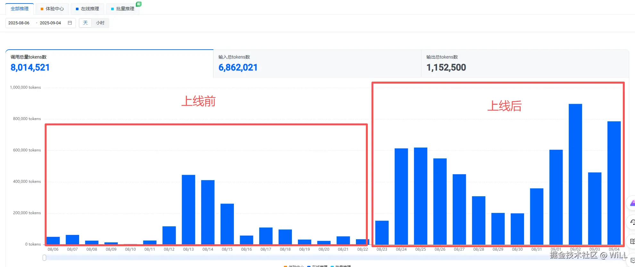The width and height of the screenshot is (635, 267).
Task: Click the 08/13 bar in the chart
Action: point(188,210)
